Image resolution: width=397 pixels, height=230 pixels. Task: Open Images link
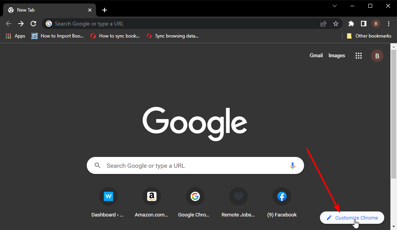click(337, 56)
